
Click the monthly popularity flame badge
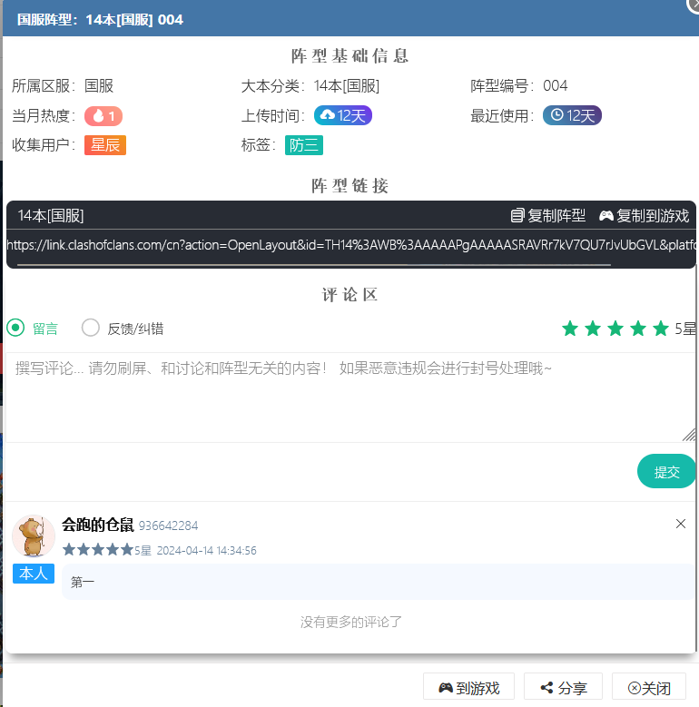click(x=103, y=116)
